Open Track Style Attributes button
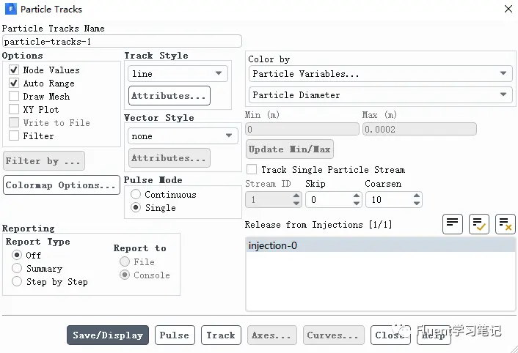 tap(169, 96)
